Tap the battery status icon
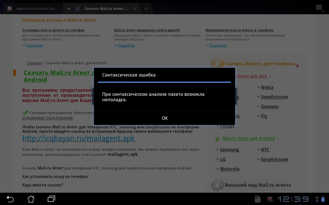 click(323, 199)
